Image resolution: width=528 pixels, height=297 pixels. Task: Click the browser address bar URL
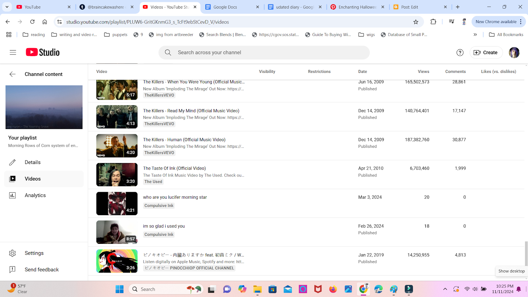click(x=148, y=22)
